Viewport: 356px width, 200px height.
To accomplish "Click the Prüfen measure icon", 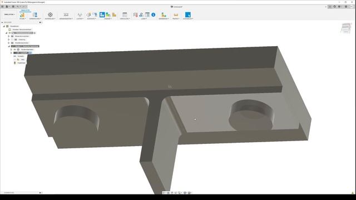I will 176,15.
